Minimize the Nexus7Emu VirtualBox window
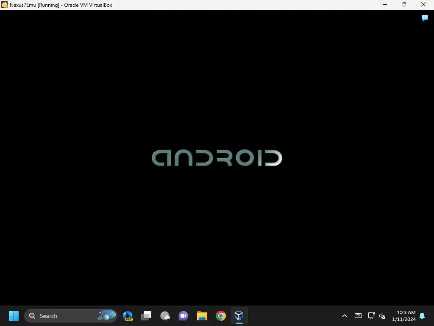The width and height of the screenshot is (434, 326). [385, 4]
